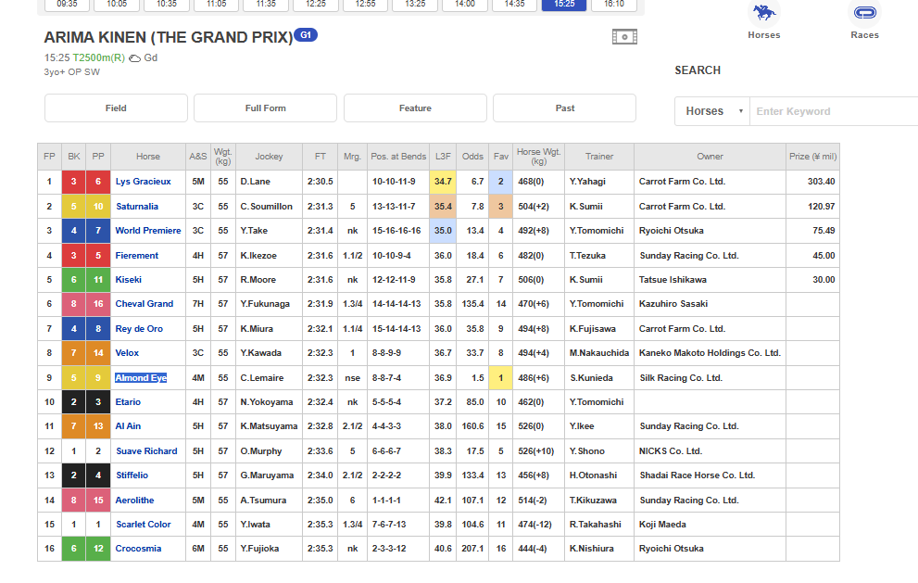Select the 14:00 race time tab

click(465, 5)
